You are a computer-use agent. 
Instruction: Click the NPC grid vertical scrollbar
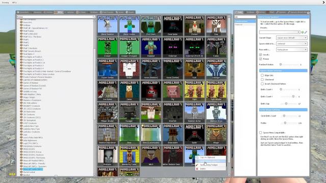tap(229, 96)
